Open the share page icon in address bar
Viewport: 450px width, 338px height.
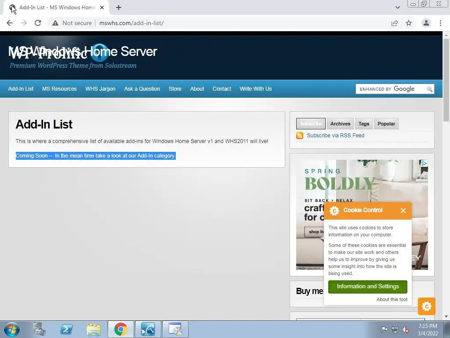pos(395,23)
